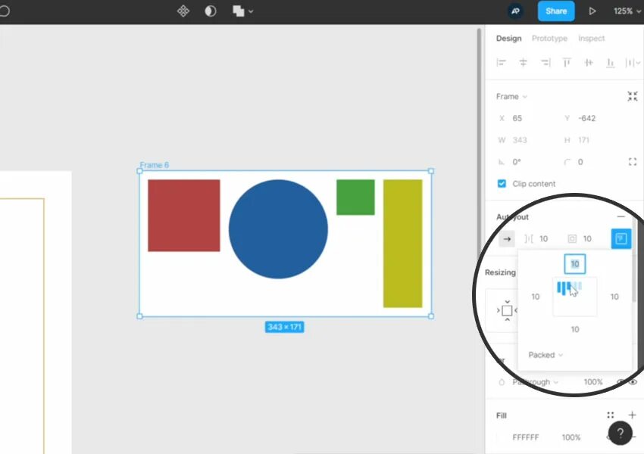The width and height of the screenshot is (644, 454).
Task: Click the Align top icon
Action: click(x=567, y=62)
